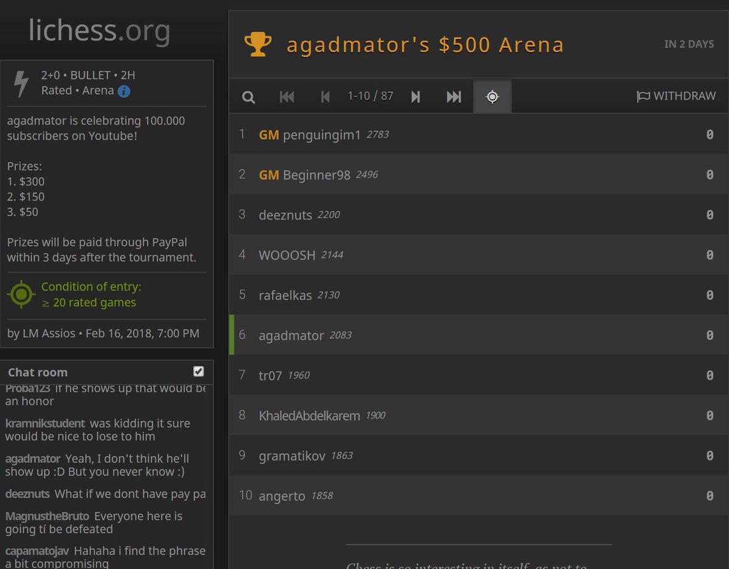The height and width of the screenshot is (569, 729).
Task: Click the green condition of entry target icon
Action: [x=21, y=294]
